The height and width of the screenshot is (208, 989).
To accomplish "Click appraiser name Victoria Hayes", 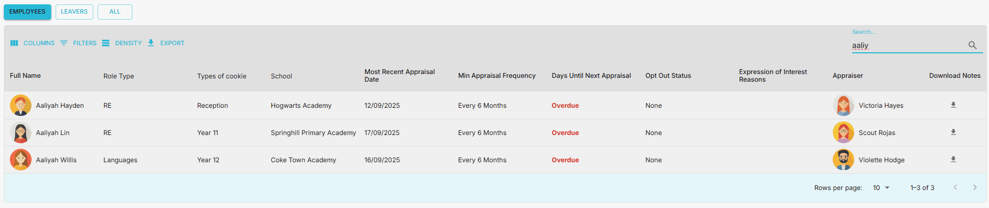I will coord(881,106).
